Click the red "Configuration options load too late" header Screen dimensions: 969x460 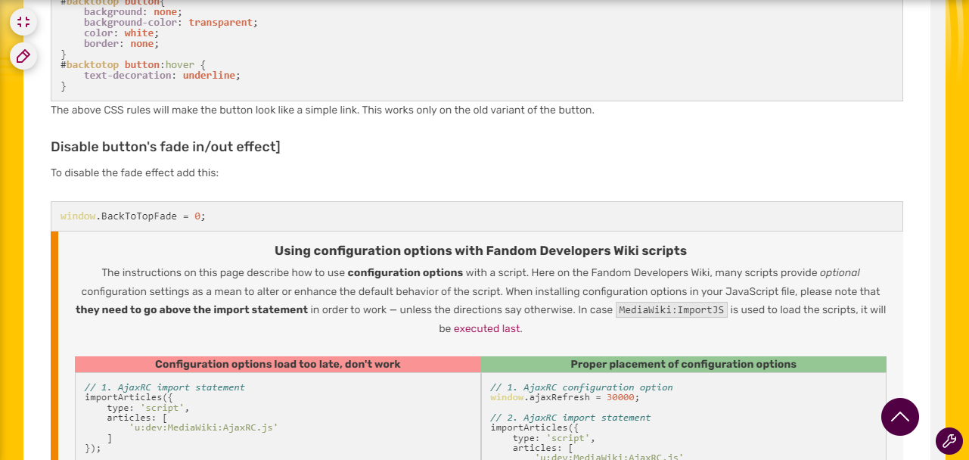[278, 365]
